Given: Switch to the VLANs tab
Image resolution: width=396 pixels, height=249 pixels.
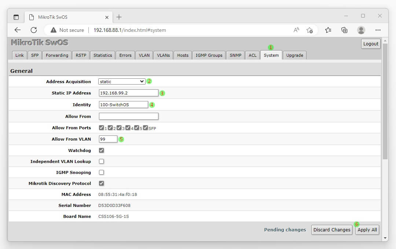Looking at the screenshot, I should pos(163,55).
